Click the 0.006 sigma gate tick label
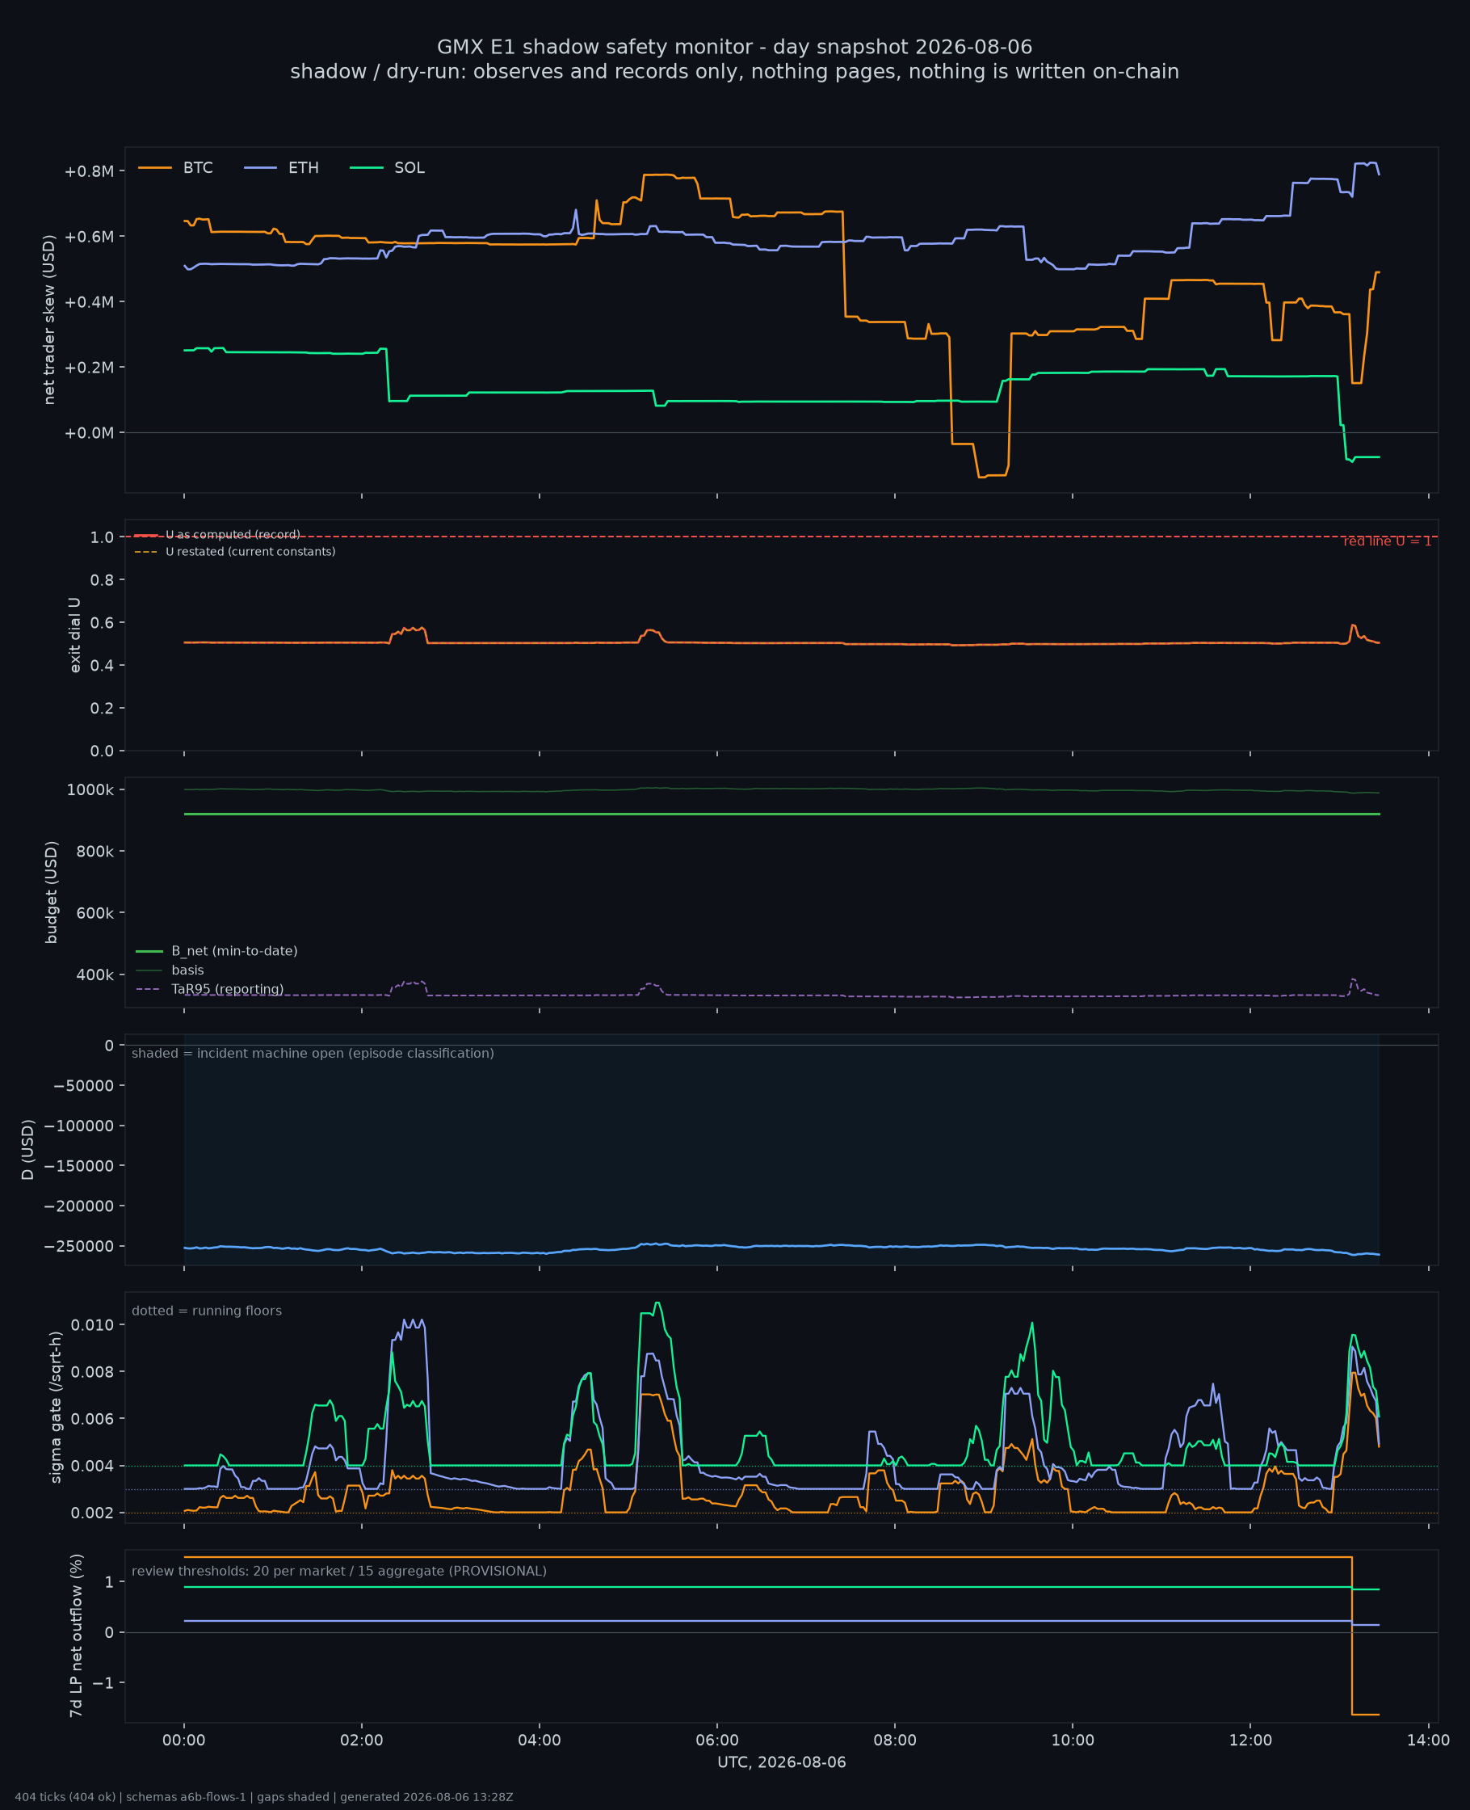The image size is (1470, 1810). click(93, 1419)
